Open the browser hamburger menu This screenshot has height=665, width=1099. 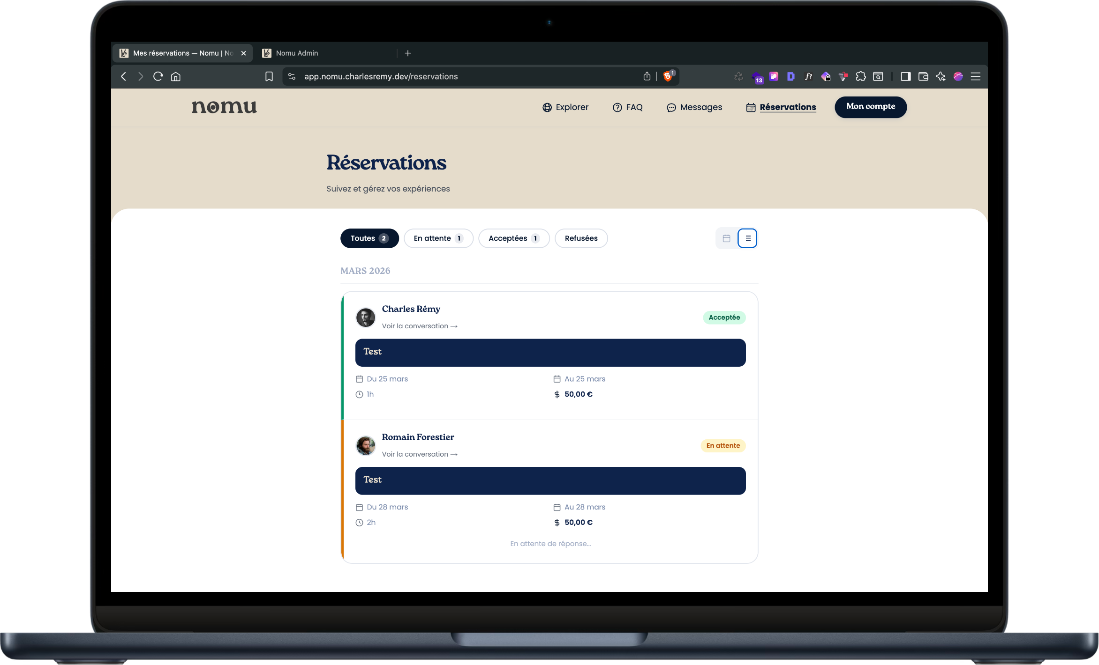click(x=976, y=76)
